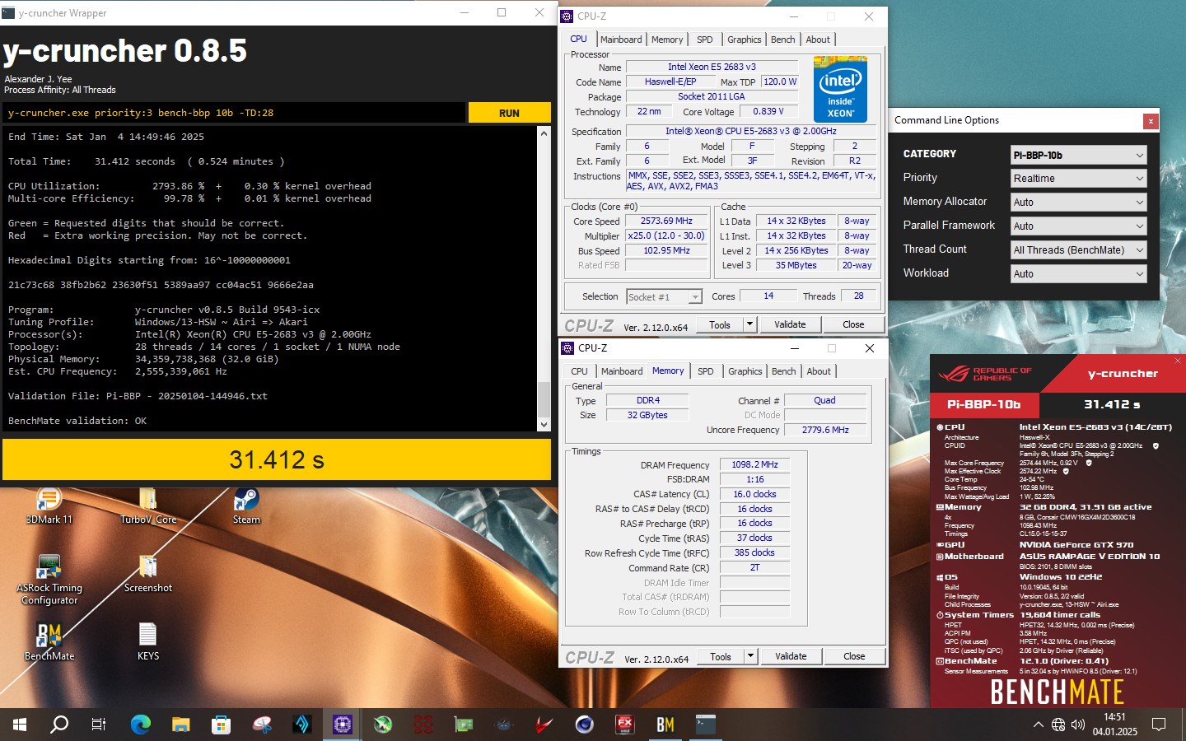Open Graphics tab in top CPU-Z

point(744,40)
